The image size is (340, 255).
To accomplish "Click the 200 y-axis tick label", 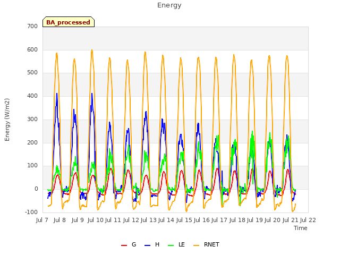I will (32, 142).
